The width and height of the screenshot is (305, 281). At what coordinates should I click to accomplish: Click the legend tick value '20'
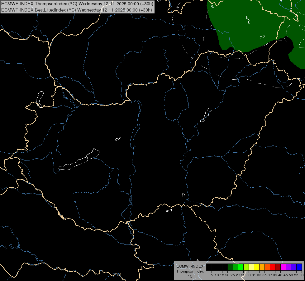[227, 275]
